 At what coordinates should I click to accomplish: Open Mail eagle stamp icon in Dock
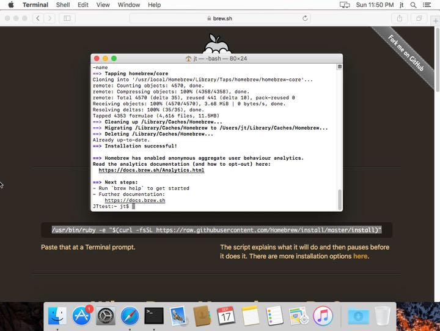[178, 316]
